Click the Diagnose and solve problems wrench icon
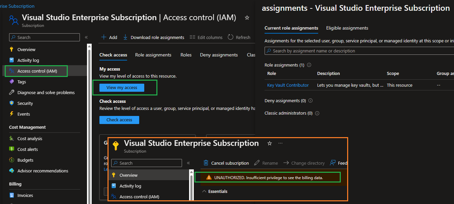454x204 pixels. click(x=11, y=92)
